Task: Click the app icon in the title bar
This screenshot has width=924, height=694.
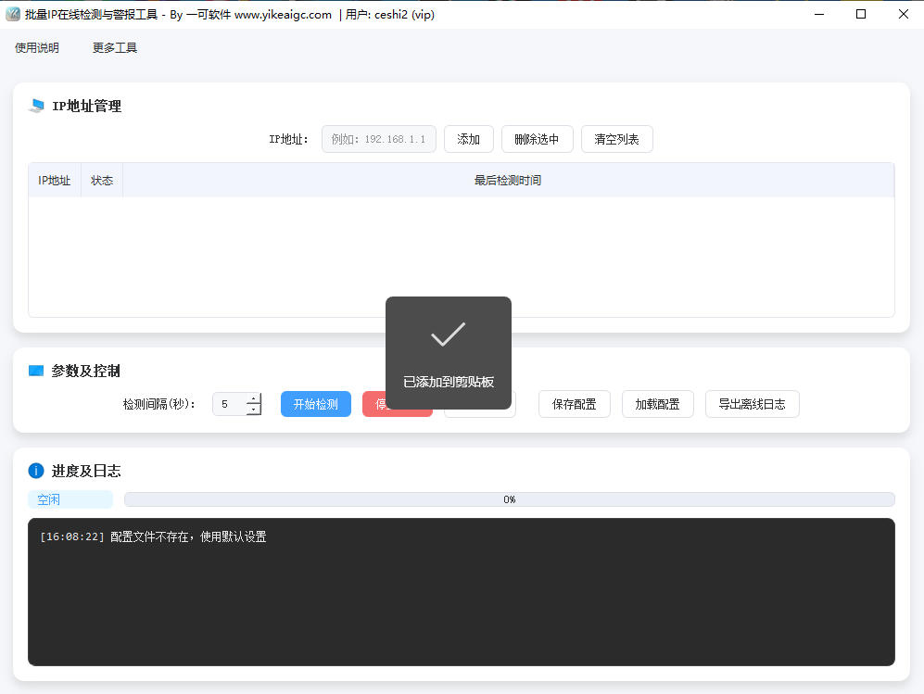Action: tap(13, 14)
